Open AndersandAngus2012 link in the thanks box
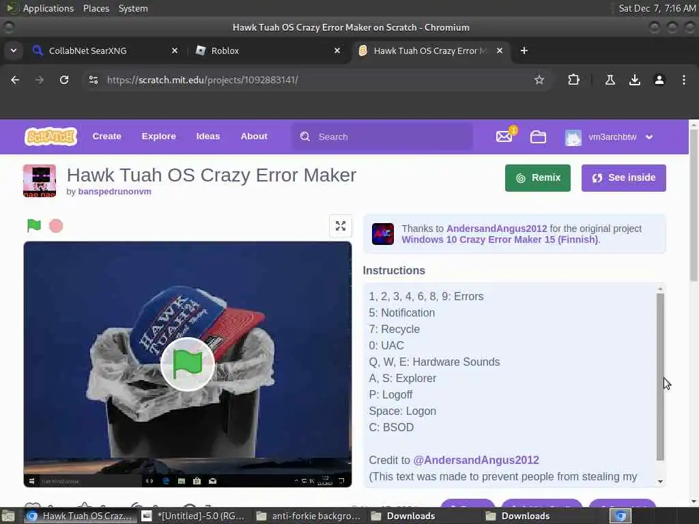699x524 pixels. 497,229
